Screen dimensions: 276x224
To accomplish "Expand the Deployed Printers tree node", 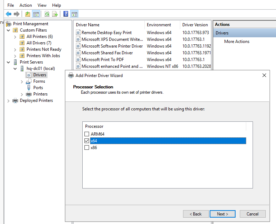I will click(x=9, y=100).
